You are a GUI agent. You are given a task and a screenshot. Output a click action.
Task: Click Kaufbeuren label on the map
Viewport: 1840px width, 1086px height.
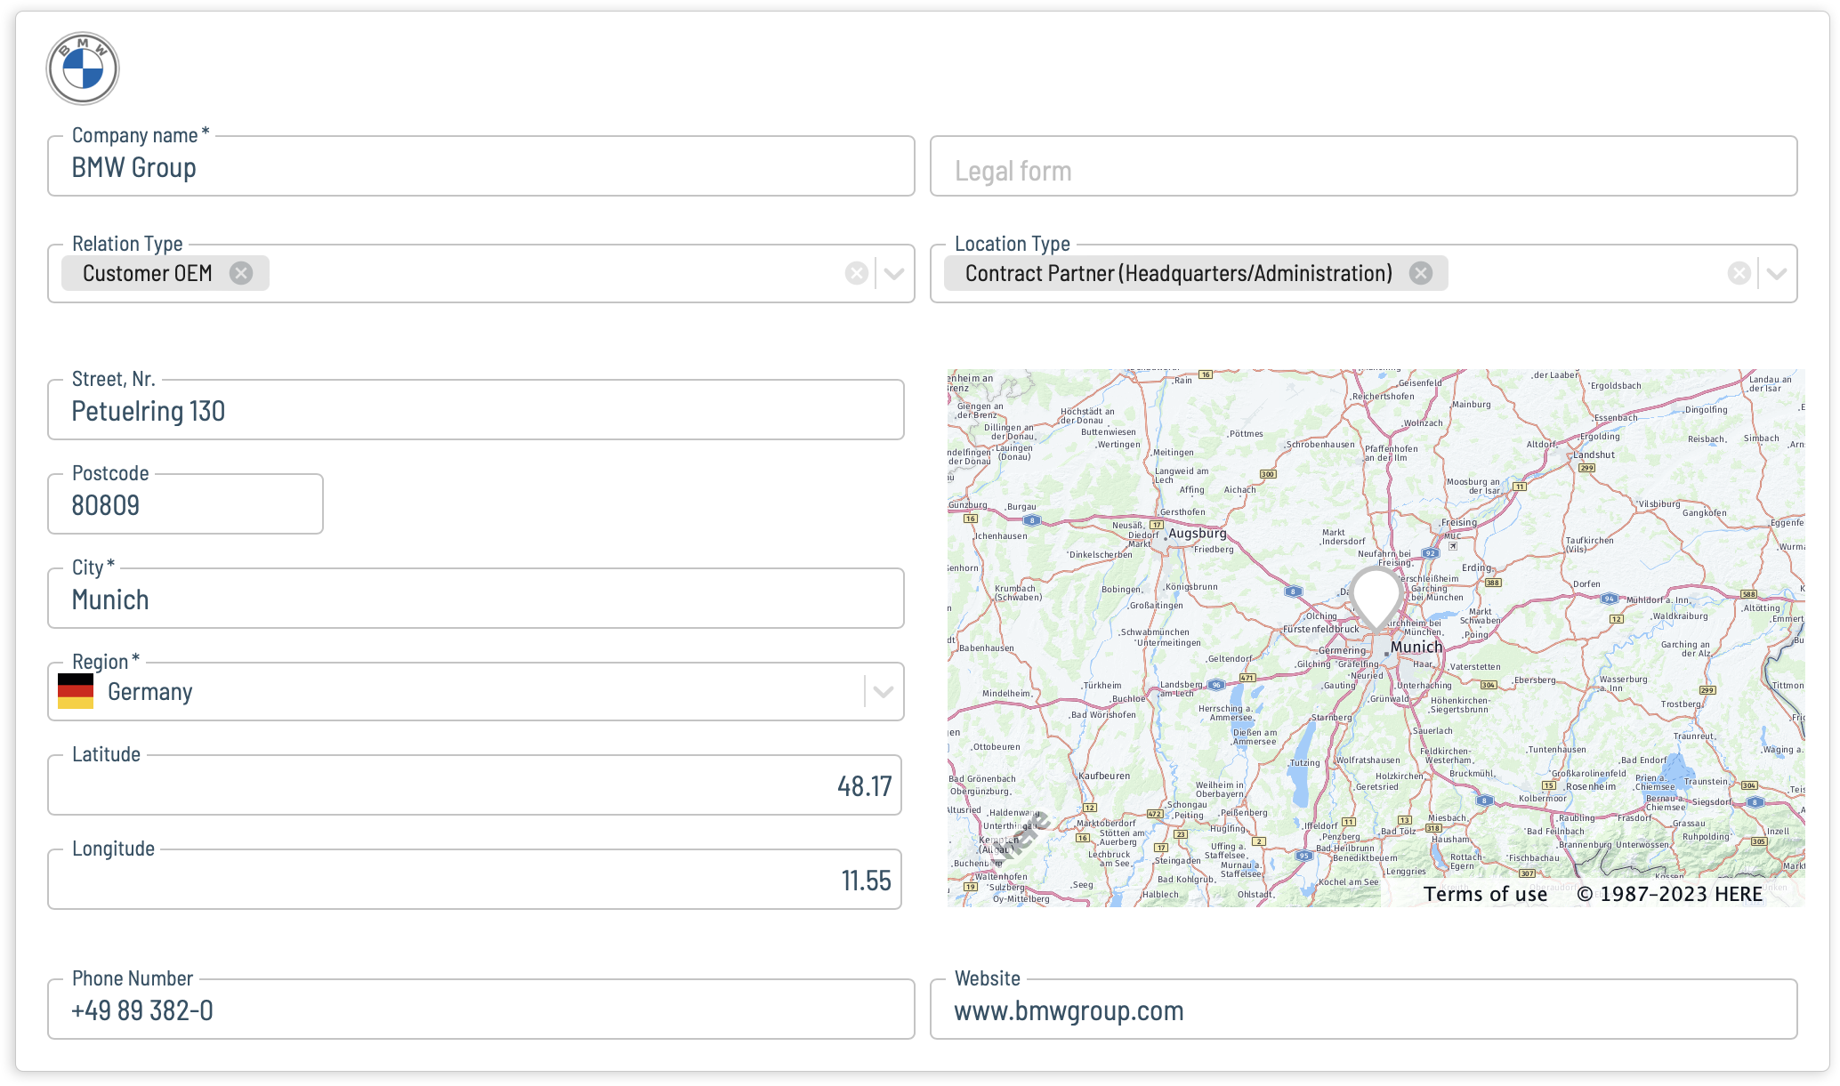click(1104, 776)
